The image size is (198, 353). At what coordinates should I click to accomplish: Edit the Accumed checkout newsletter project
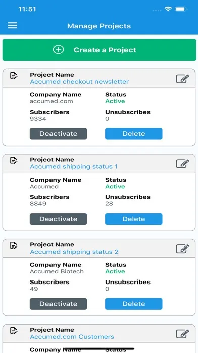pyautogui.click(x=182, y=79)
